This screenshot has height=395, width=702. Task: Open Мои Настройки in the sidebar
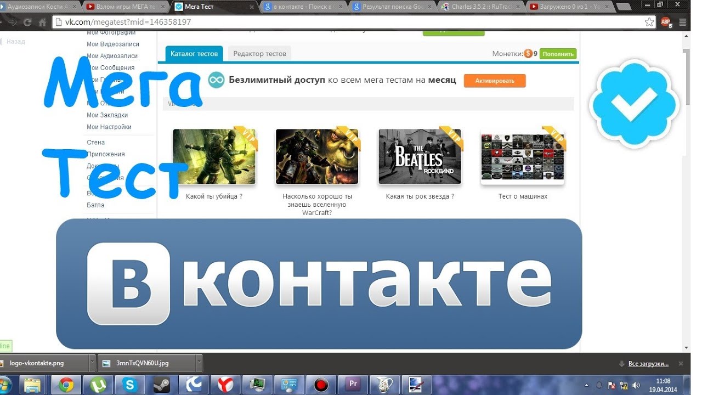tap(109, 127)
